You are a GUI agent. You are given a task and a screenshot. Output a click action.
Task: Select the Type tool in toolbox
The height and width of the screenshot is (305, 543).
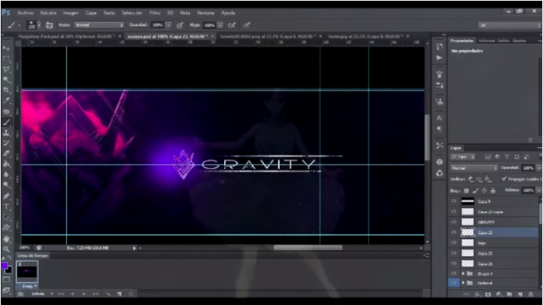(6, 206)
